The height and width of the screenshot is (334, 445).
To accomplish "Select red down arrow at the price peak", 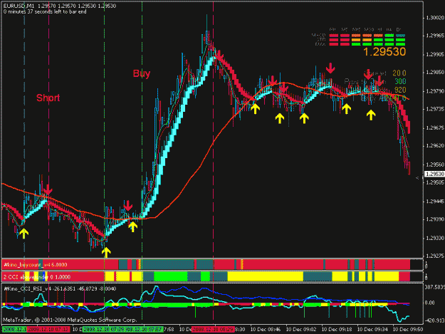I will pyautogui.click(x=219, y=55).
